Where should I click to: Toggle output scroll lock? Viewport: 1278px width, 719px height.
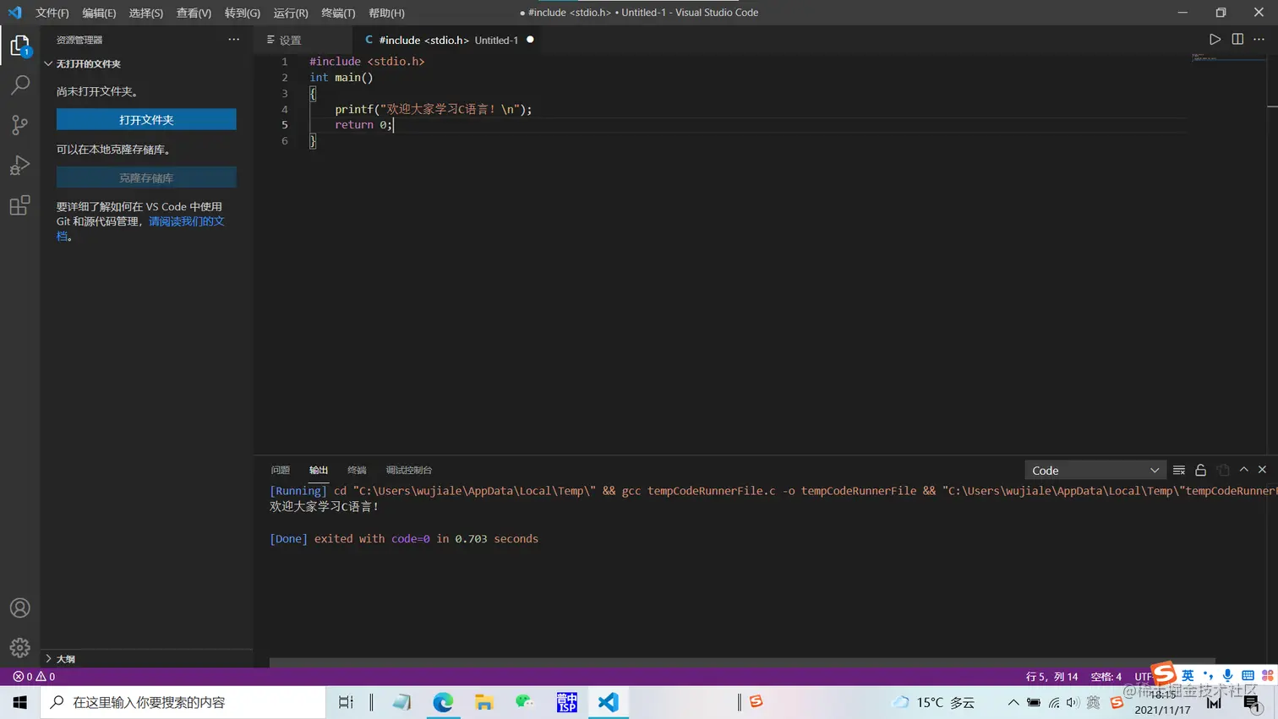click(x=1200, y=471)
